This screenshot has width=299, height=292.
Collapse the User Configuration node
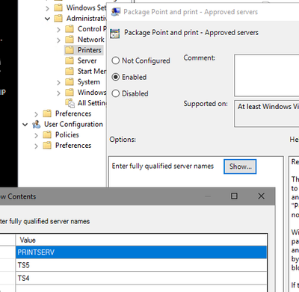[25, 125]
